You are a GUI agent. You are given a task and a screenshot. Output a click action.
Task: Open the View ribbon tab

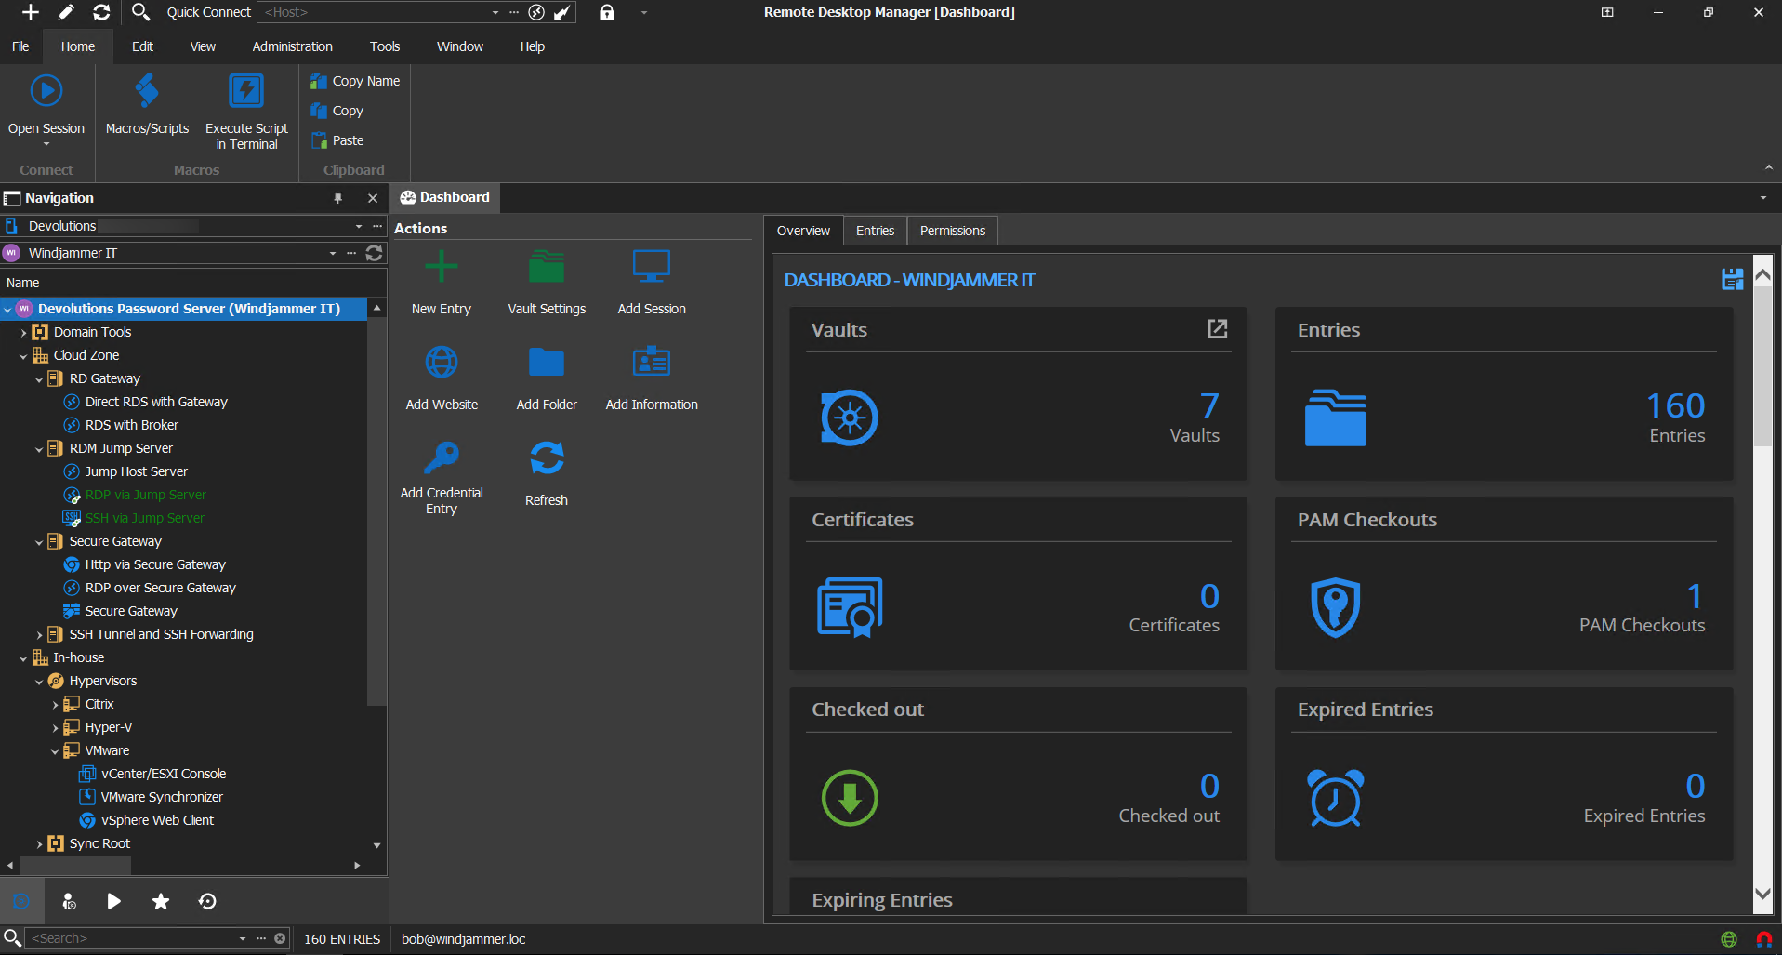point(203,46)
